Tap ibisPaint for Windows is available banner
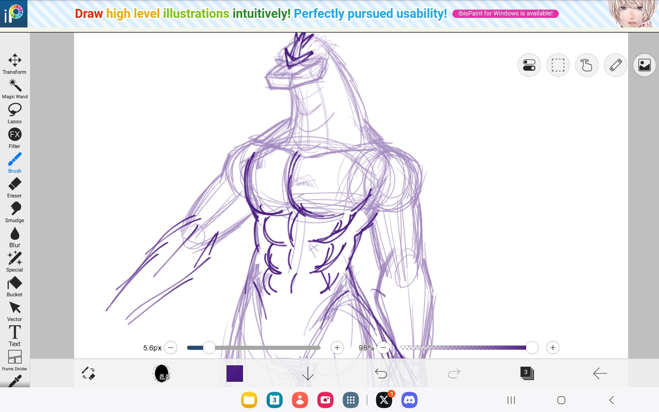This screenshot has height=412, width=659. click(505, 13)
